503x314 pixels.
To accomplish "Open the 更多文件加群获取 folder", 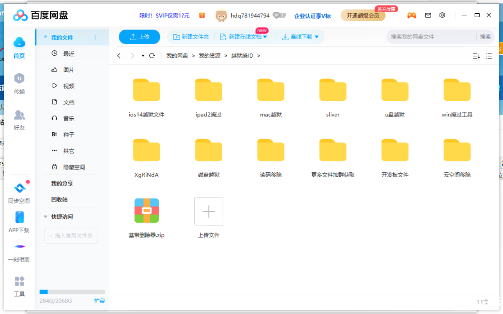I will tap(333, 150).
